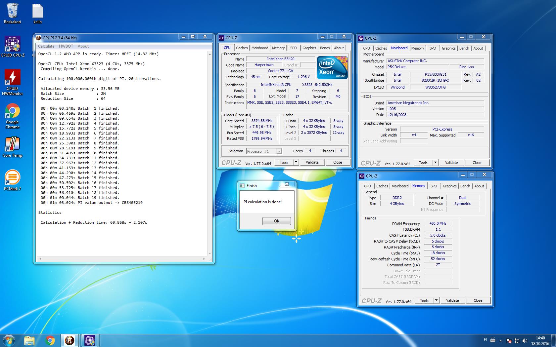This screenshot has width=556, height=347.
Task: Open the FI language indicator in tray
Action: coord(486,340)
